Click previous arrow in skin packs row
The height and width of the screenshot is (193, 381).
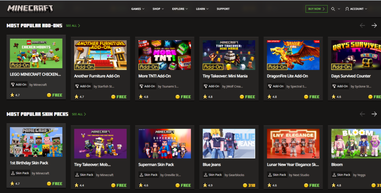point(362,114)
